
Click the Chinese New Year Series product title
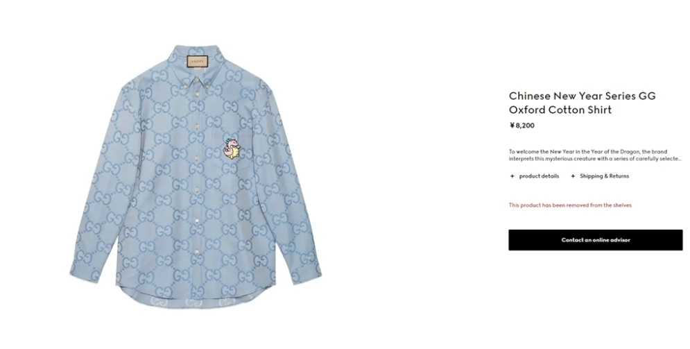point(583,103)
